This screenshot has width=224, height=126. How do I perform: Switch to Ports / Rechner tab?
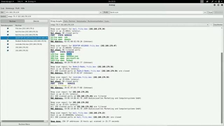[x=69, y=21]
